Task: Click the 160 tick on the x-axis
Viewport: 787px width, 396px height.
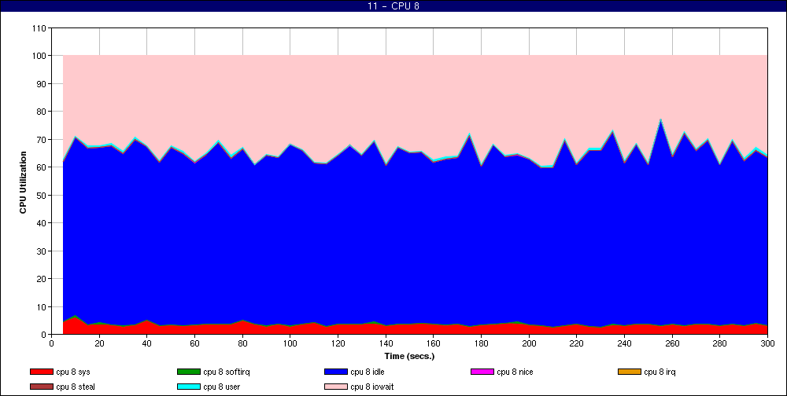Action: point(433,343)
